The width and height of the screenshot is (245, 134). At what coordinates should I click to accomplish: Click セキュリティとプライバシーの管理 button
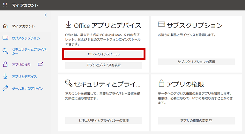[104, 121]
